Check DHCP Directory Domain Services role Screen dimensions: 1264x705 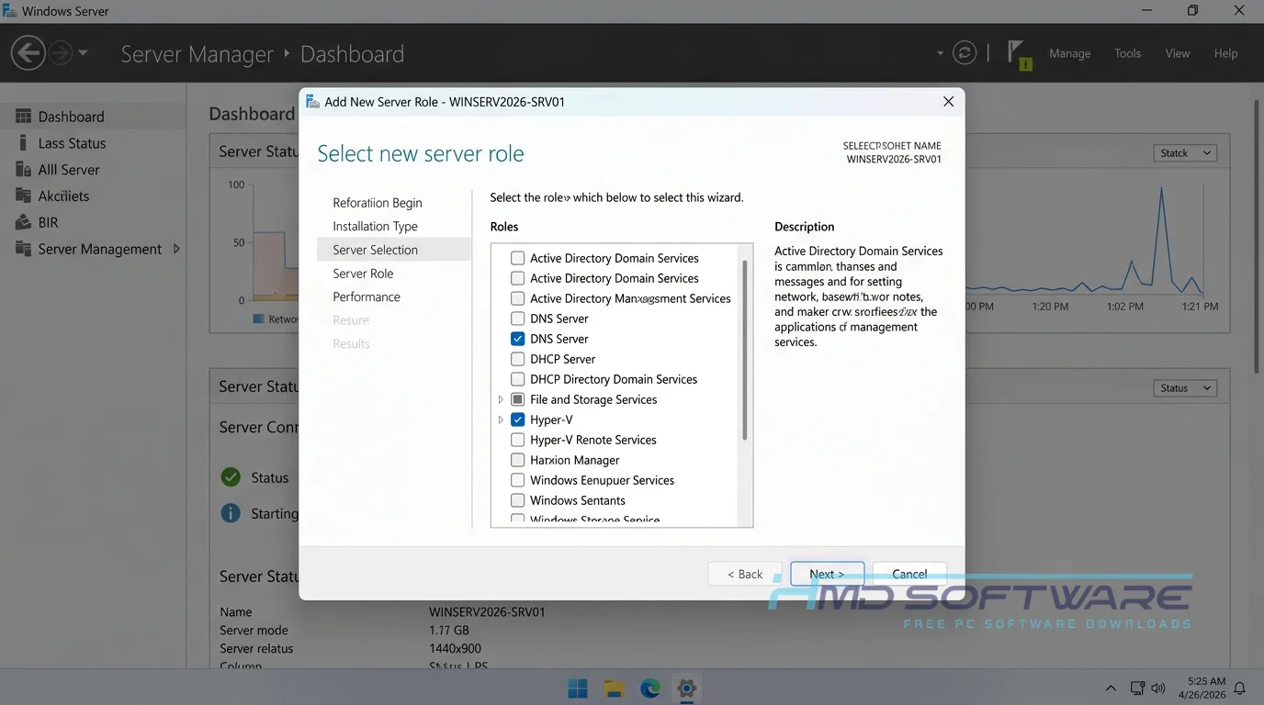click(517, 379)
